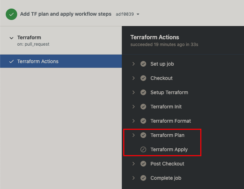Screen dimensions: 244x189
Task: Click the adf0039 commit hash
Action: click(125, 14)
